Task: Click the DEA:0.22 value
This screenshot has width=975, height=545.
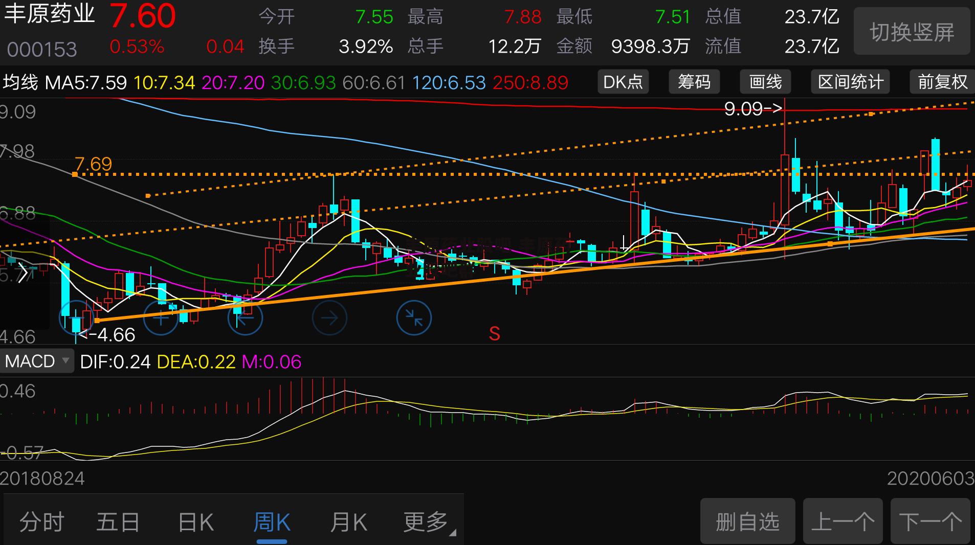Action: click(x=196, y=362)
